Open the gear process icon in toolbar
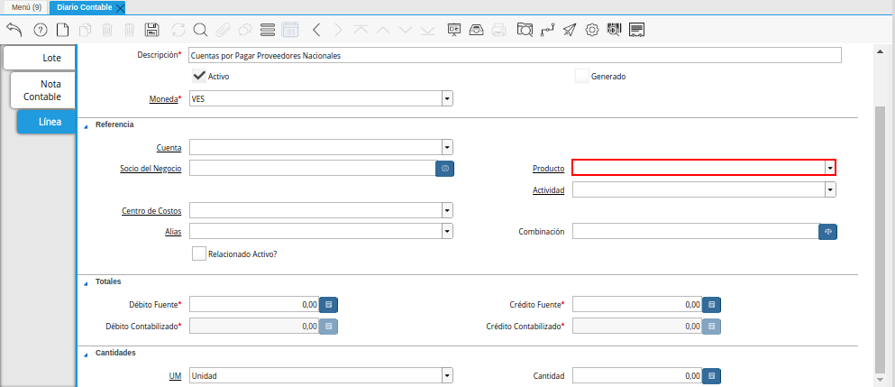Screen dimensions: 895x387 coord(592,30)
